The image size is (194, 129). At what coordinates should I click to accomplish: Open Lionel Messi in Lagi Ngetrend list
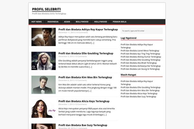[x=140, y=51]
